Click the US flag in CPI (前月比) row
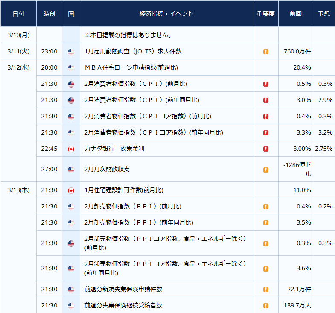 click(x=71, y=84)
